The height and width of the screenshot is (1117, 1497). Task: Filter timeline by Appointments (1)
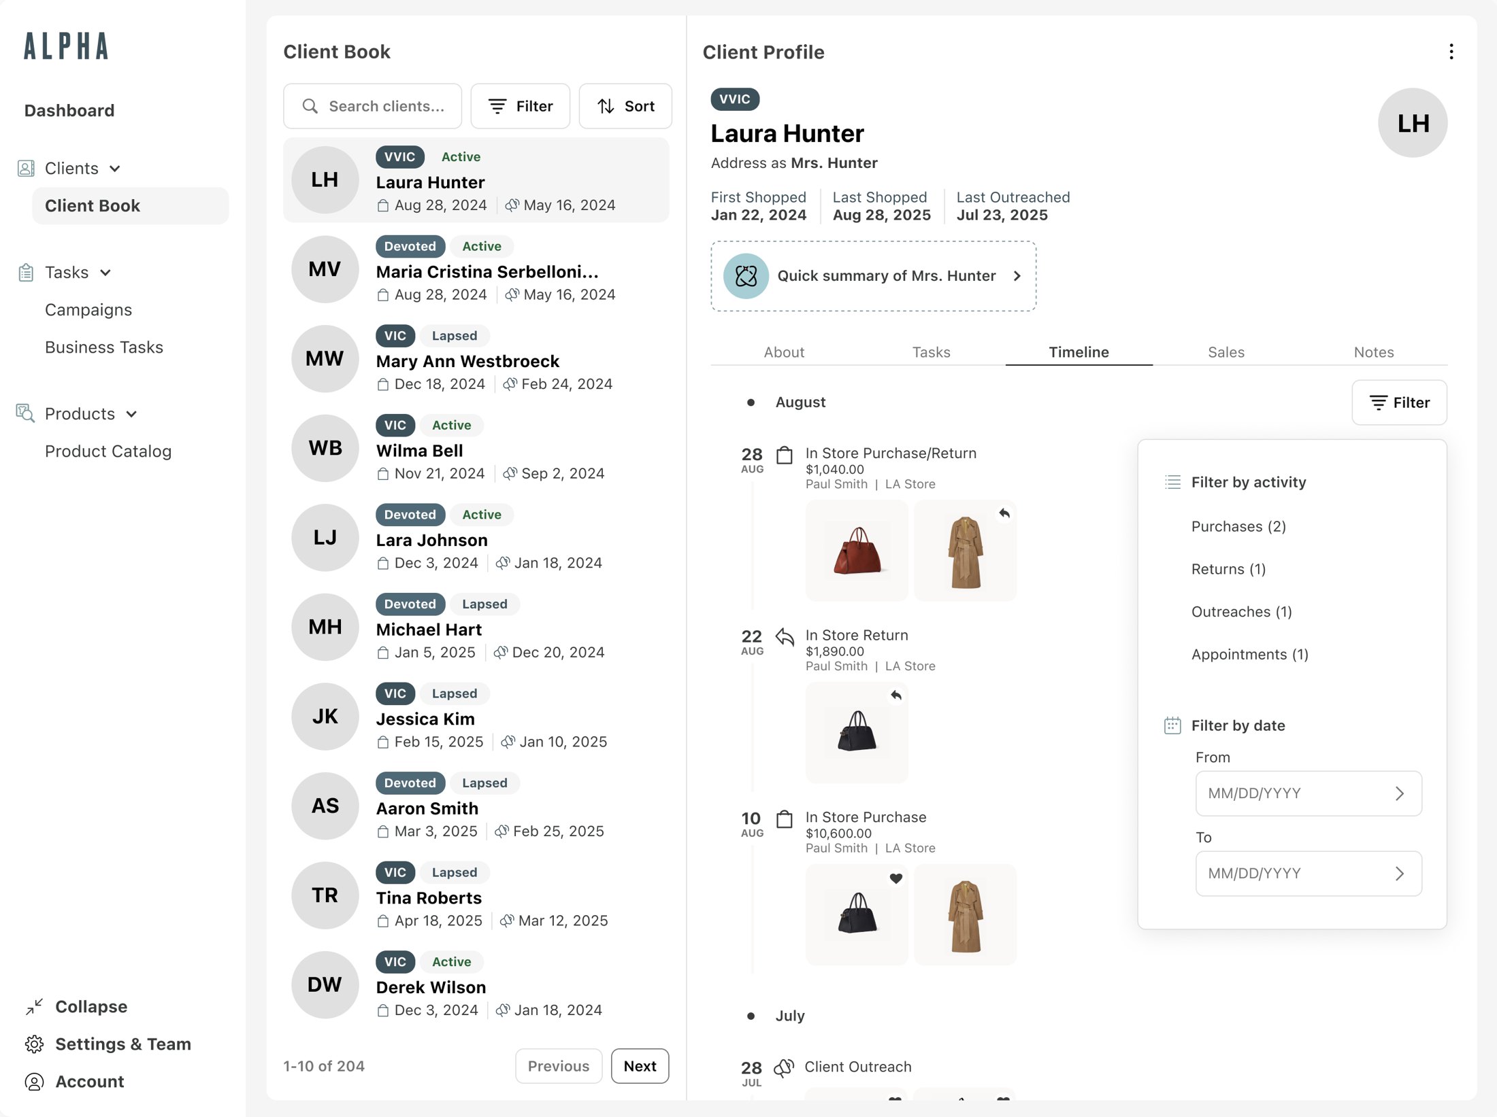[x=1249, y=655]
